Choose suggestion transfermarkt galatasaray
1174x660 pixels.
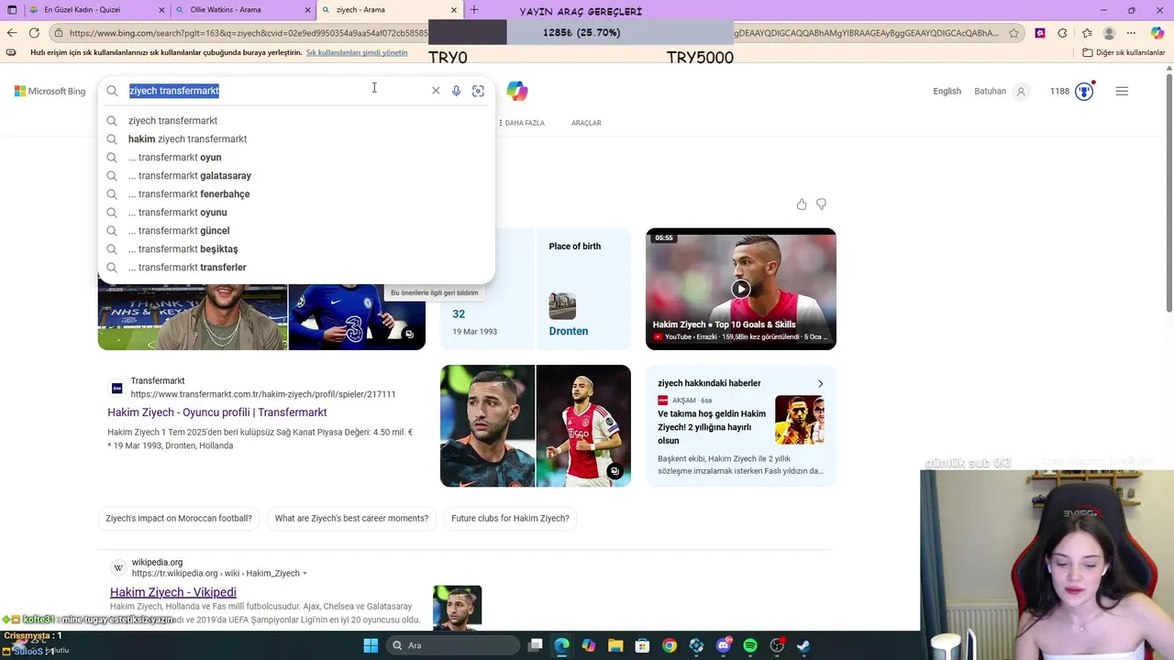(296, 176)
